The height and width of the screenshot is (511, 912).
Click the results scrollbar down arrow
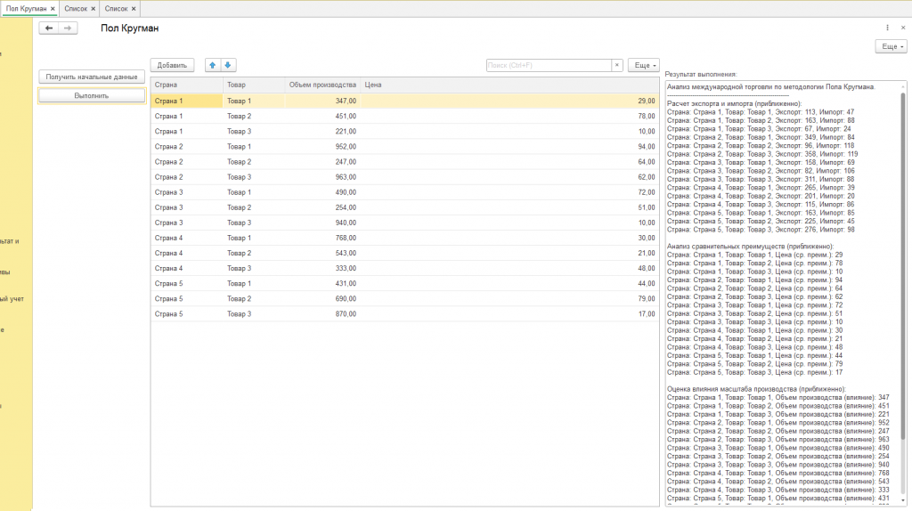point(903,500)
